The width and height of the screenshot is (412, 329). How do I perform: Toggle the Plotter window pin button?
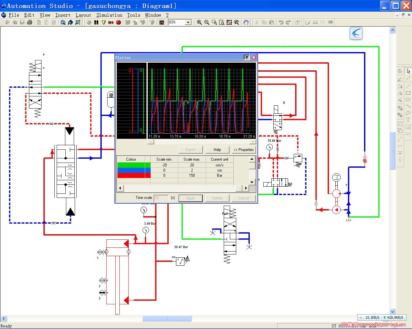click(x=247, y=57)
